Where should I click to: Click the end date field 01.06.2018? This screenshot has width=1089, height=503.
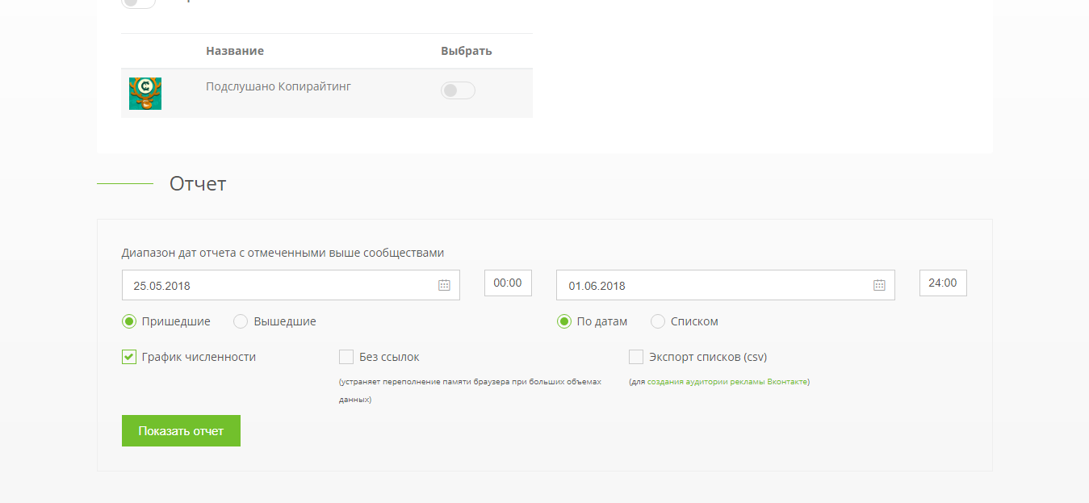tap(726, 285)
